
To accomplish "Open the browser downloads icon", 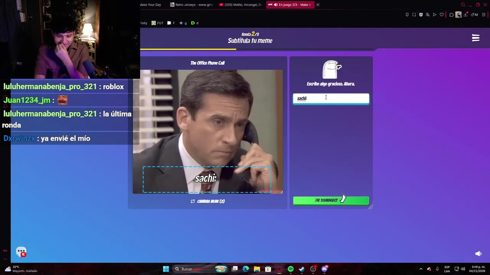I will tap(465, 15).
